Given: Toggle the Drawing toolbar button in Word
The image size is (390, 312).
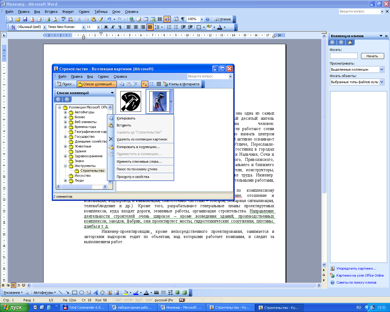Looking at the screenshot, I should (x=167, y=19).
